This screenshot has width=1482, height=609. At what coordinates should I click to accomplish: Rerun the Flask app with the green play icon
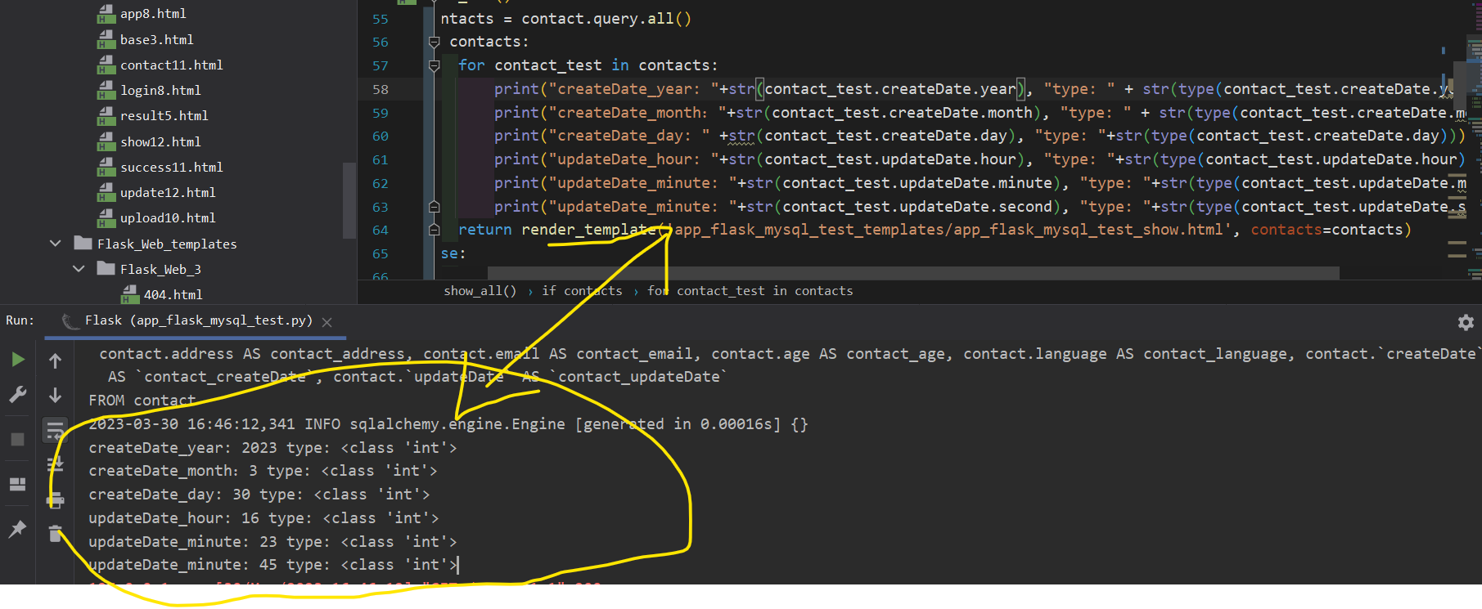[18, 360]
